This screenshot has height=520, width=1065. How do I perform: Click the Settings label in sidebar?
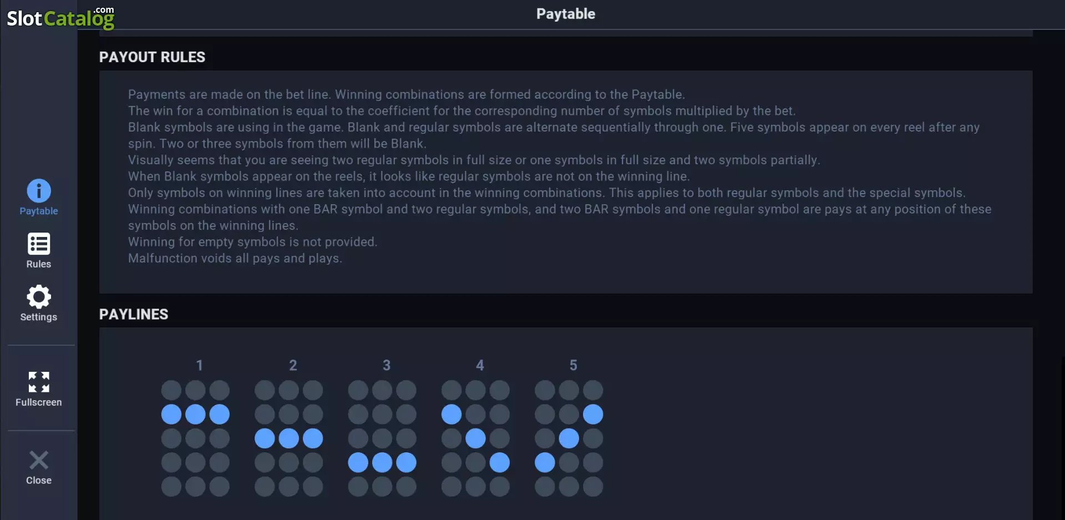(39, 317)
